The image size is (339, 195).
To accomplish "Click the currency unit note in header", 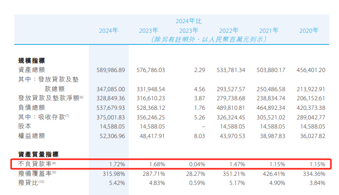I will point(209,39).
